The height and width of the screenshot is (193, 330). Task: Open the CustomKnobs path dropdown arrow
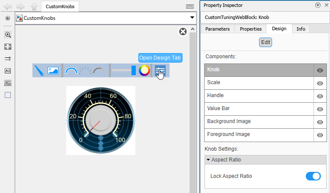pos(192,18)
